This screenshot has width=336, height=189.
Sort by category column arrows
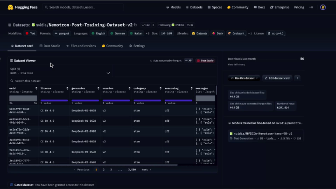(161, 88)
